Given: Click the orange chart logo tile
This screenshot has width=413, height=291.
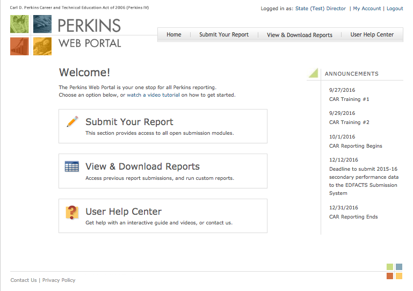Looking at the screenshot, I should pyautogui.click(x=19, y=46).
